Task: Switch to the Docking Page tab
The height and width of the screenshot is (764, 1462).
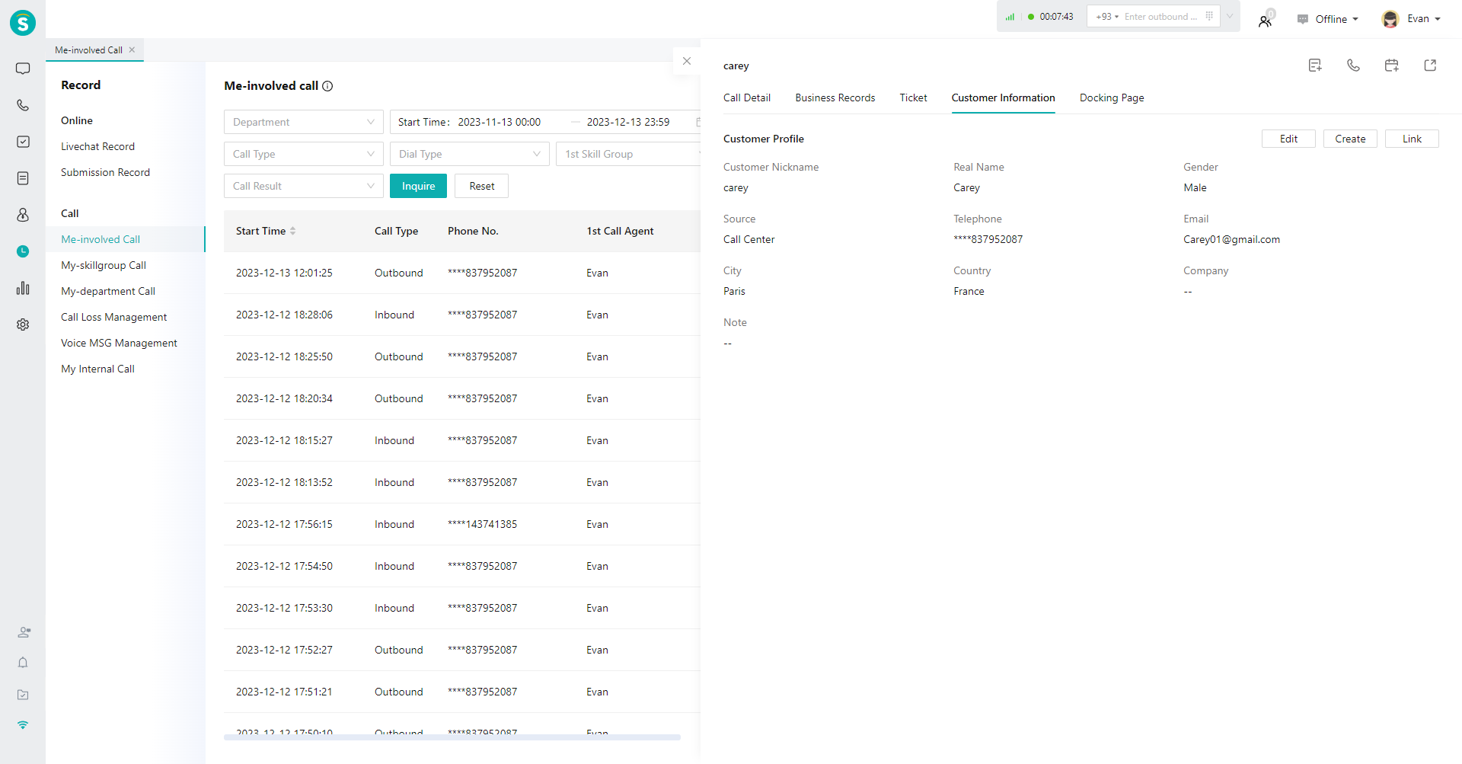Action: click(1111, 97)
